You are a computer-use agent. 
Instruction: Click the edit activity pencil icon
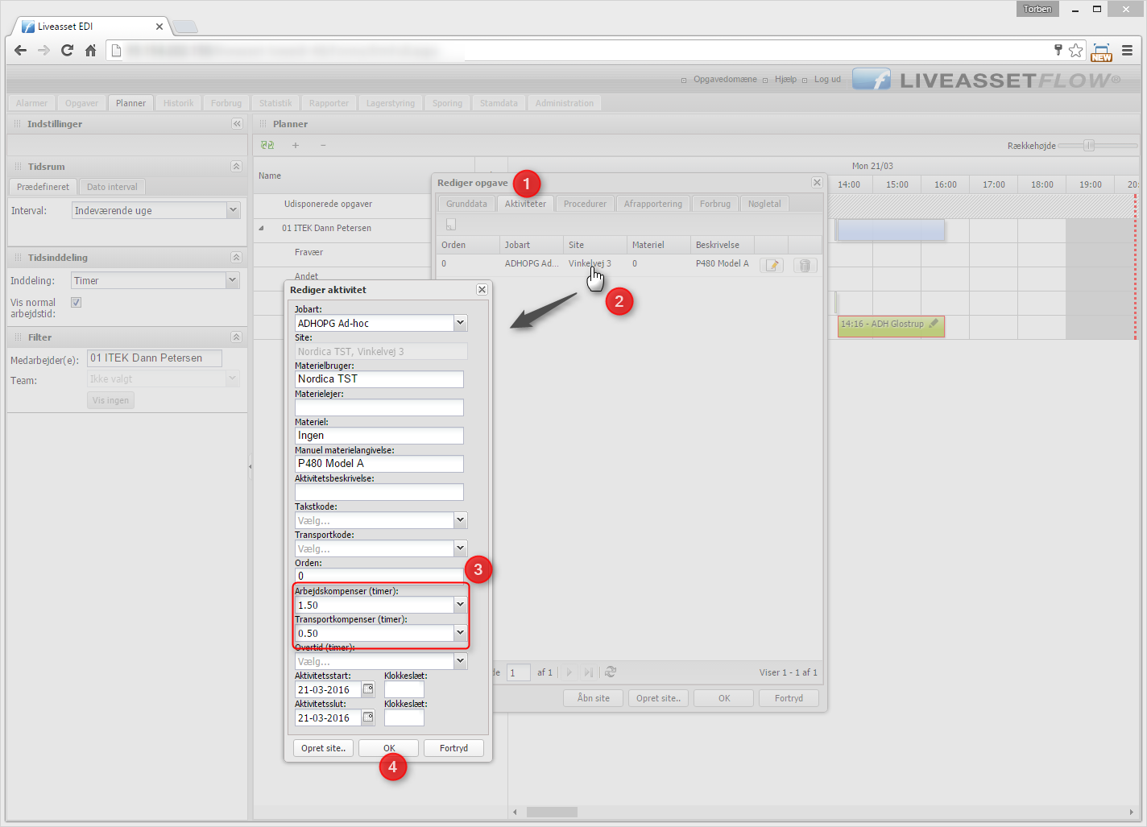(x=772, y=265)
